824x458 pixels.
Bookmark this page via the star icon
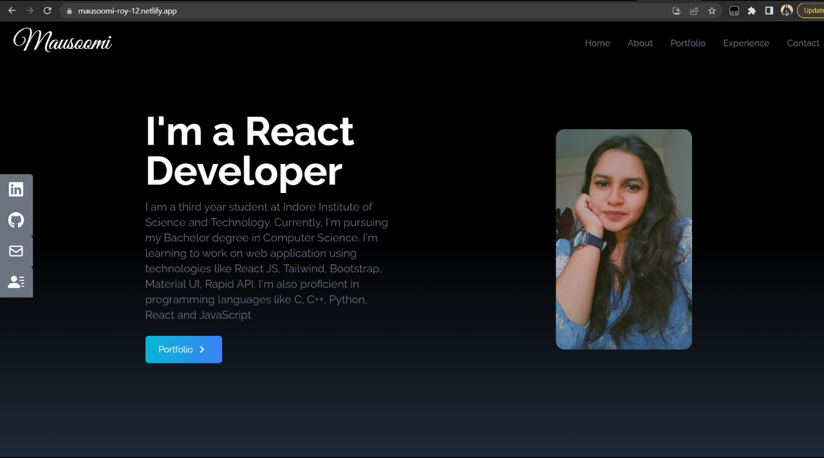pos(712,10)
